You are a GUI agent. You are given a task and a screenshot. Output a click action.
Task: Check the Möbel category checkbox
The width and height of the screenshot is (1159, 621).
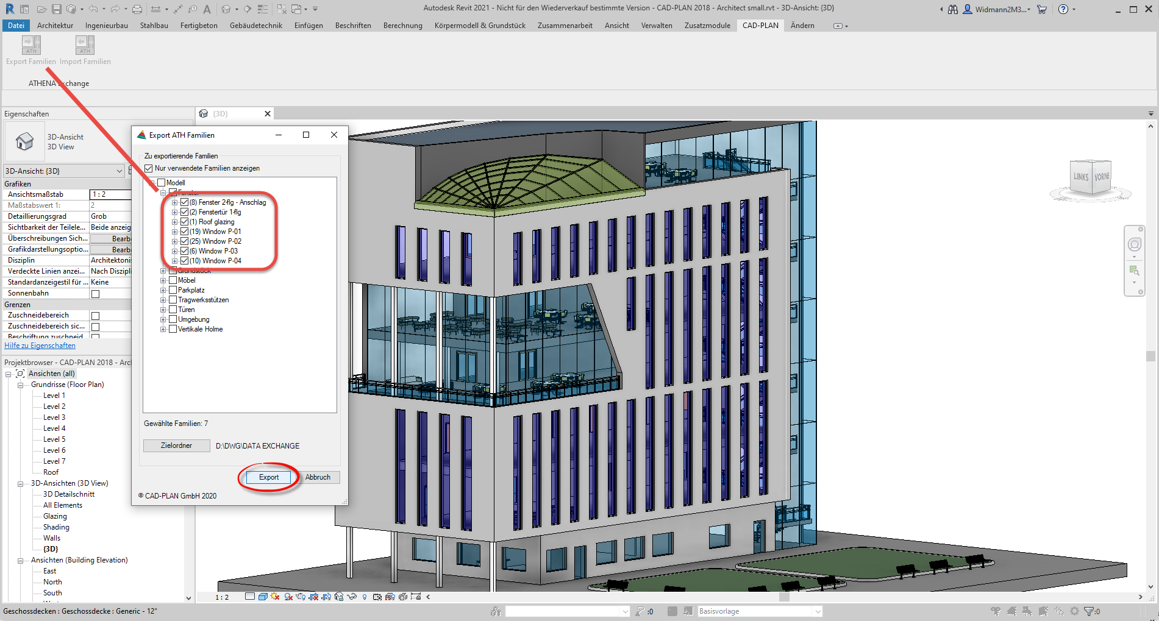173,280
